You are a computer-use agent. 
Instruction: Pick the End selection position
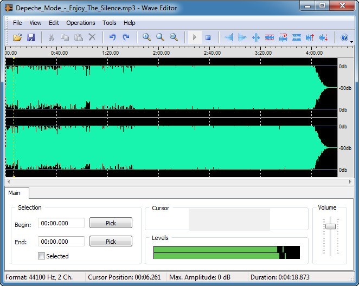pos(111,242)
